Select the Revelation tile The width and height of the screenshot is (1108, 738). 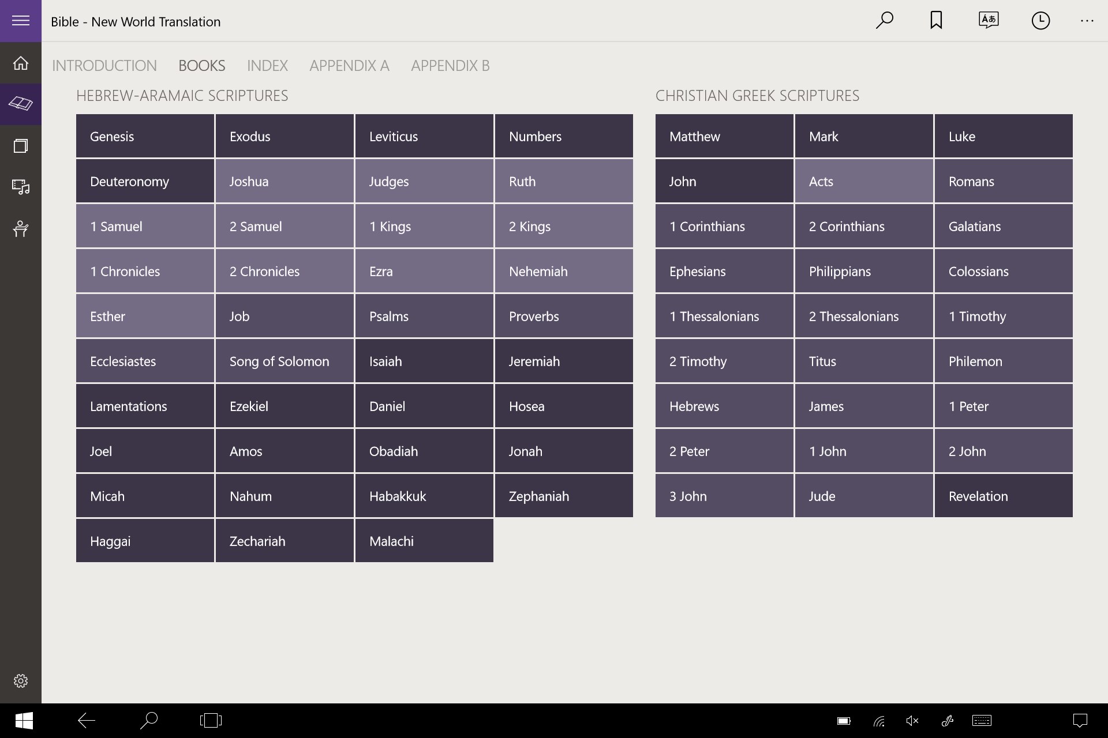point(1003,496)
